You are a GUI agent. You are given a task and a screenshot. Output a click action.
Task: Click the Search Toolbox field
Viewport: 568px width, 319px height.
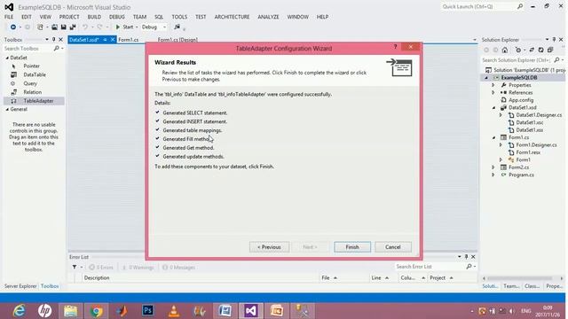coord(28,49)
